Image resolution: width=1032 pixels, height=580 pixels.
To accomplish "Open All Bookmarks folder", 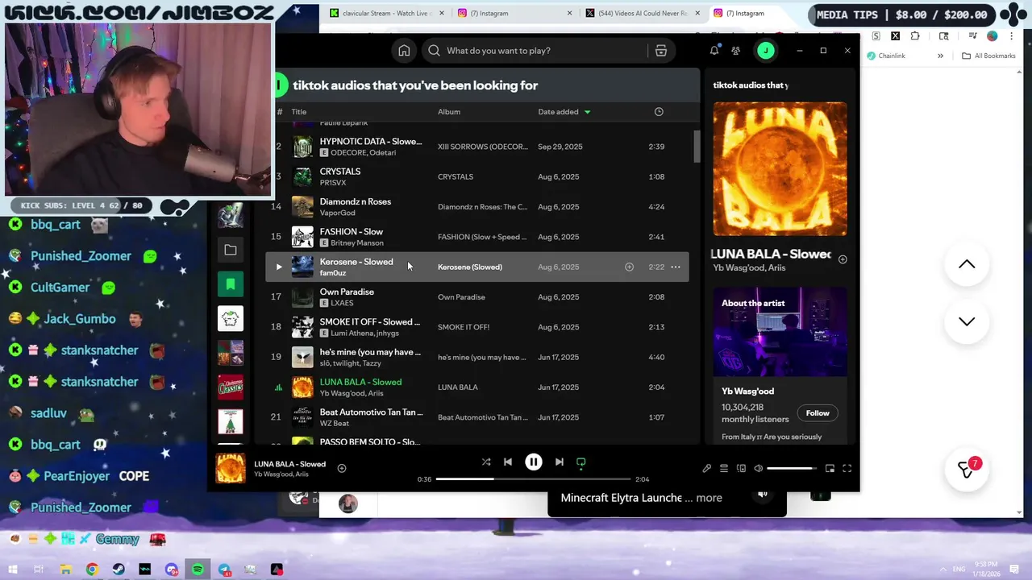I will coord(988,56).
